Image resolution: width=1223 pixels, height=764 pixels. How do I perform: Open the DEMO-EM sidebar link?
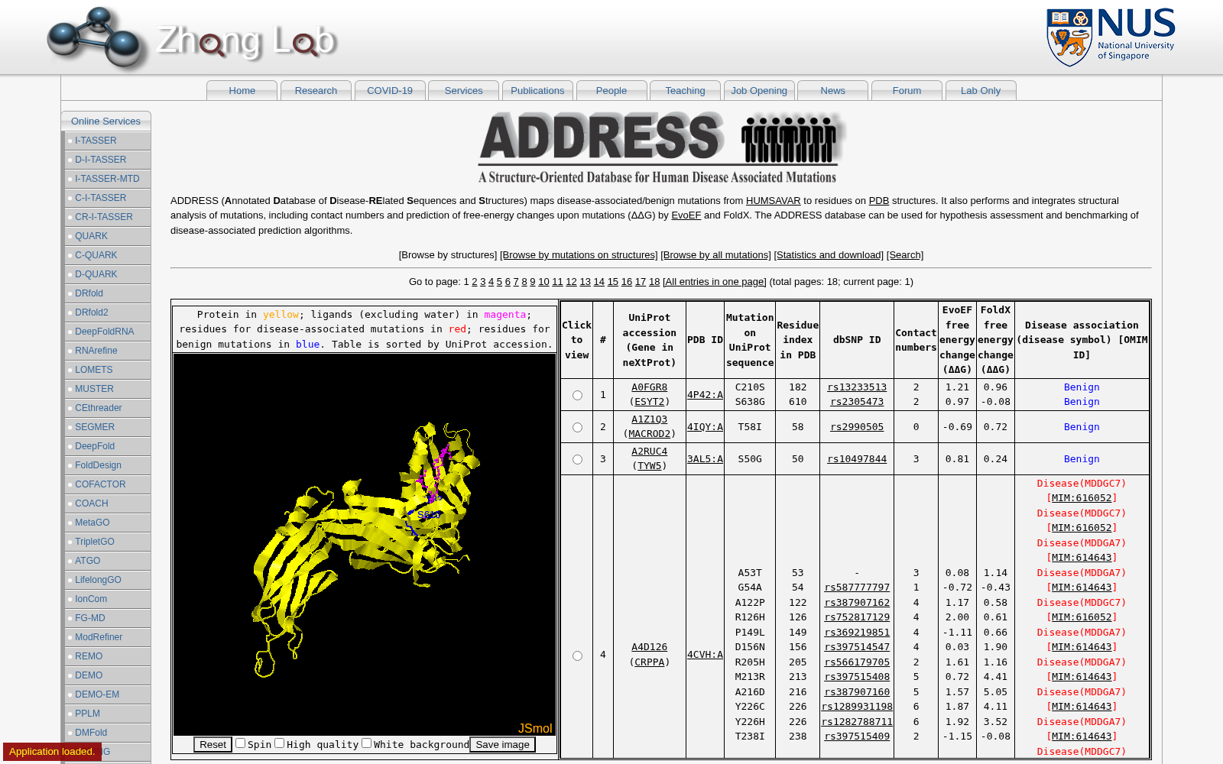[97, 694]
